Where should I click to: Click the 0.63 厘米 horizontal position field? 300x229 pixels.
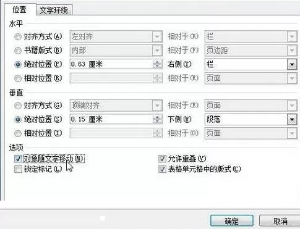point(111,64)
